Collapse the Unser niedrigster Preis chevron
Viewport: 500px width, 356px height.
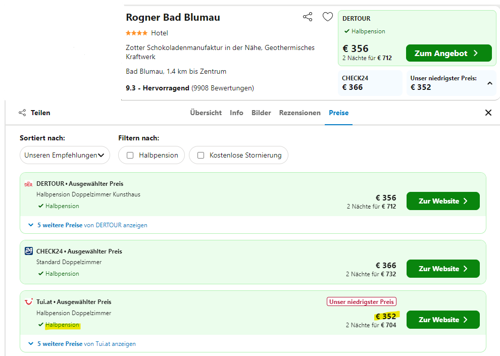click(x=490, y=83)
